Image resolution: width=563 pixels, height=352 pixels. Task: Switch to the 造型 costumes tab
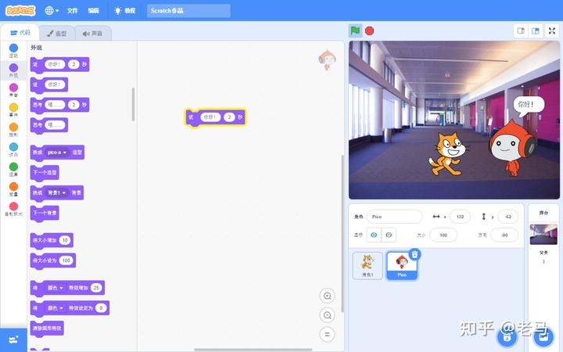pos(57,34)
